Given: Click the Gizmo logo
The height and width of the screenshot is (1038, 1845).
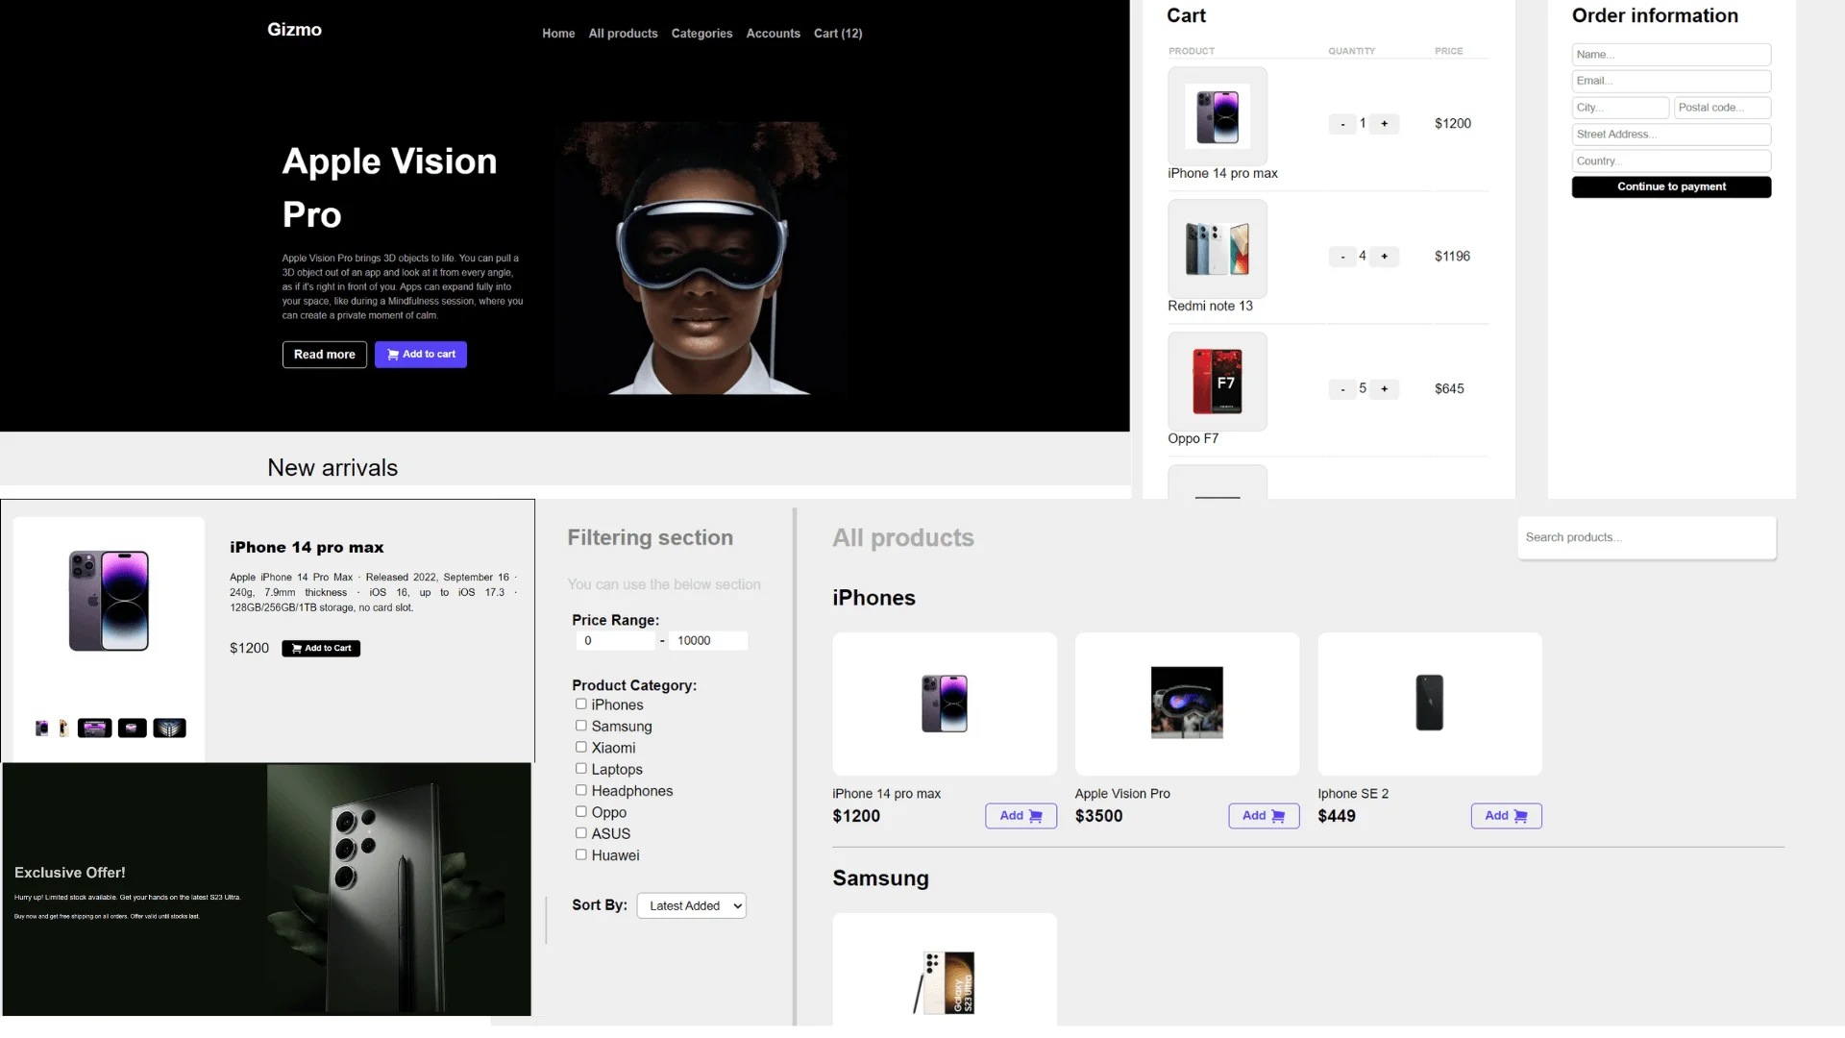Looking at the screenshot, I should click(294, 30).
